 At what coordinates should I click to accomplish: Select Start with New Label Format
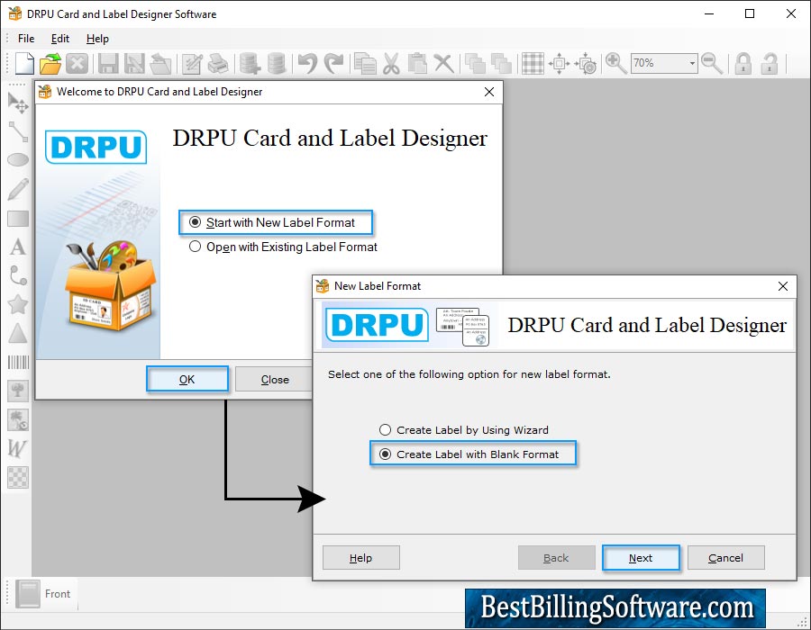coord(274,222)
